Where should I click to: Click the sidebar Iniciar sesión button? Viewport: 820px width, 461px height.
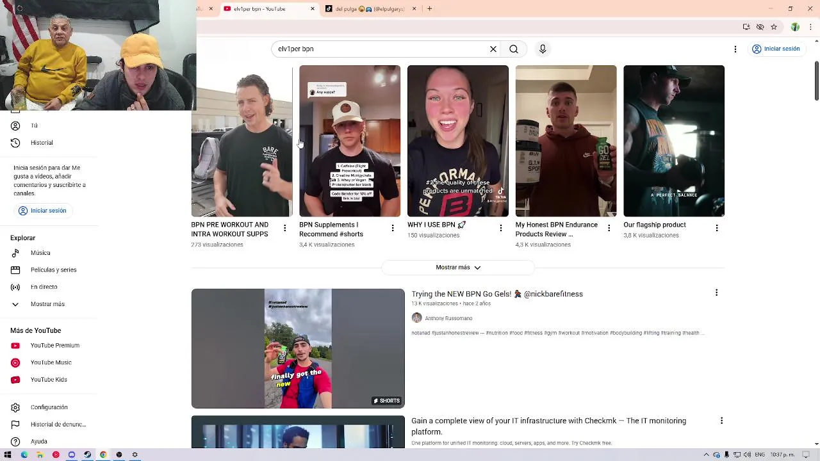click(x=42, y=211)
